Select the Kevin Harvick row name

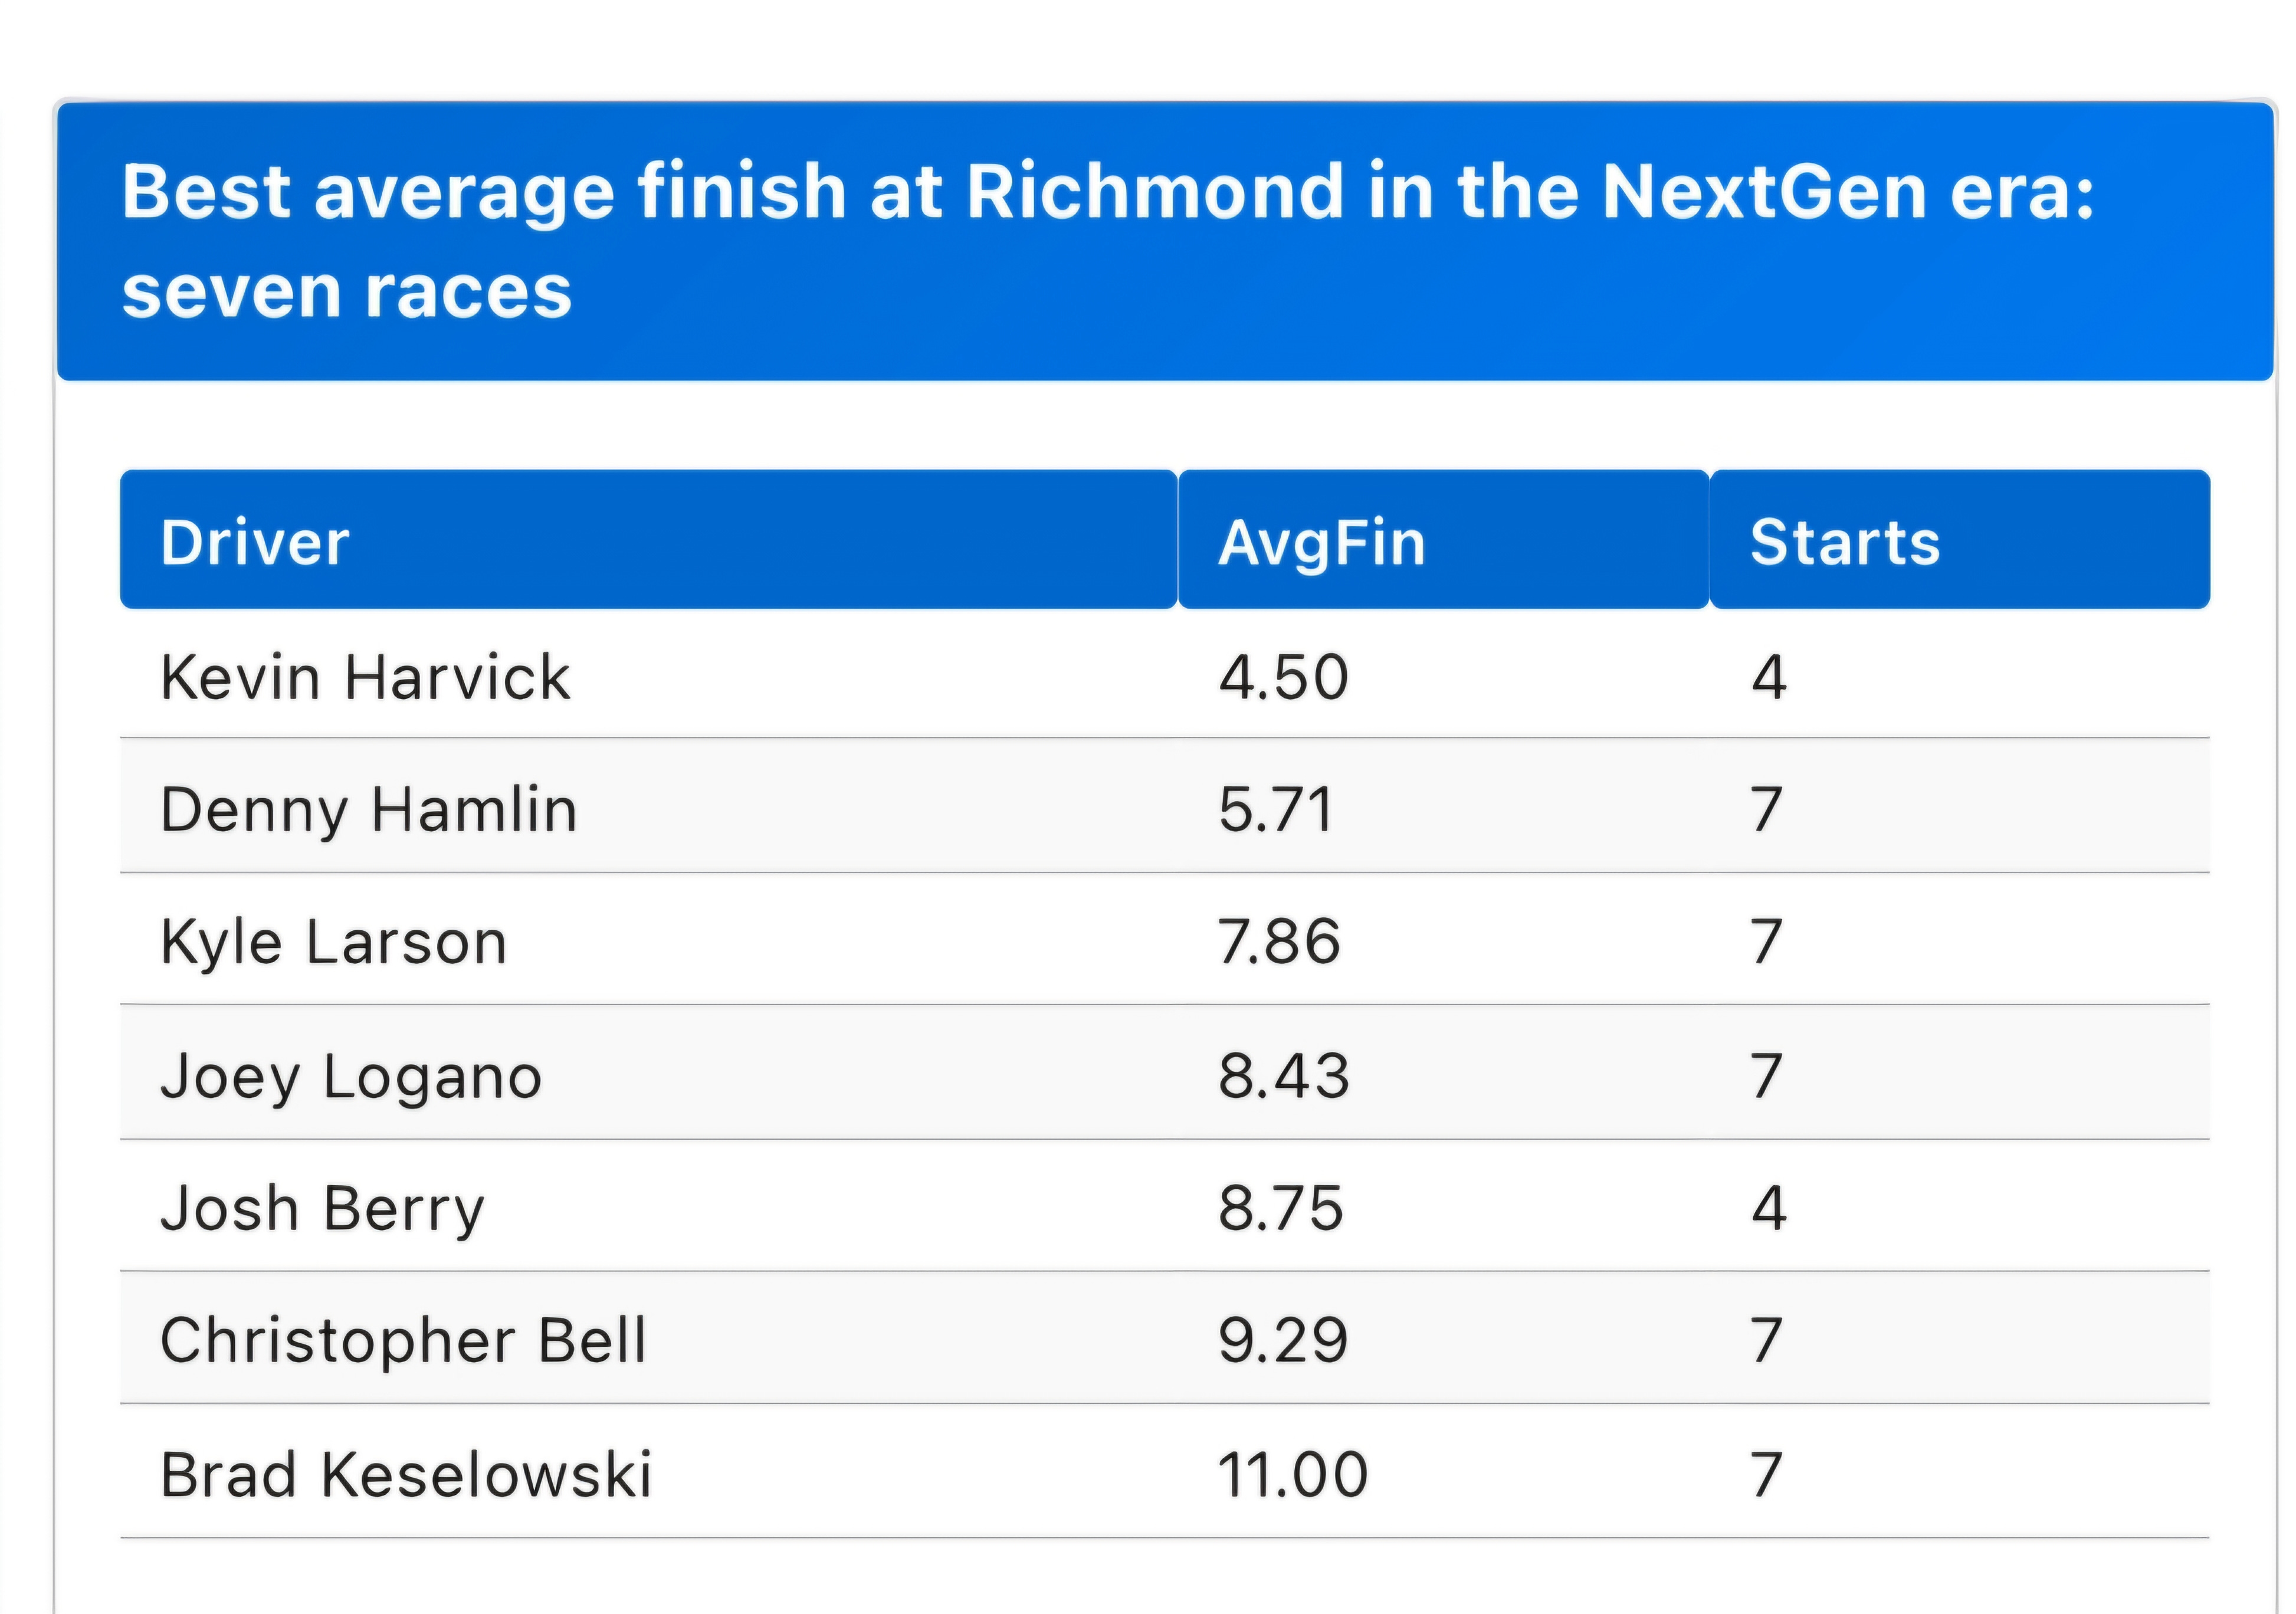pyautogui.click(x=365, y=677)
